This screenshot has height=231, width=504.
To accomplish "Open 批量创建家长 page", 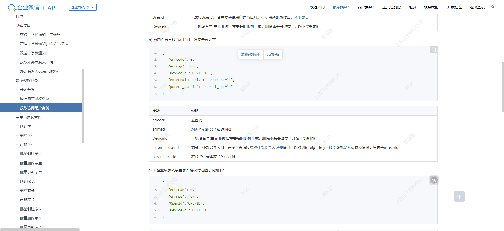I will 31,209.
